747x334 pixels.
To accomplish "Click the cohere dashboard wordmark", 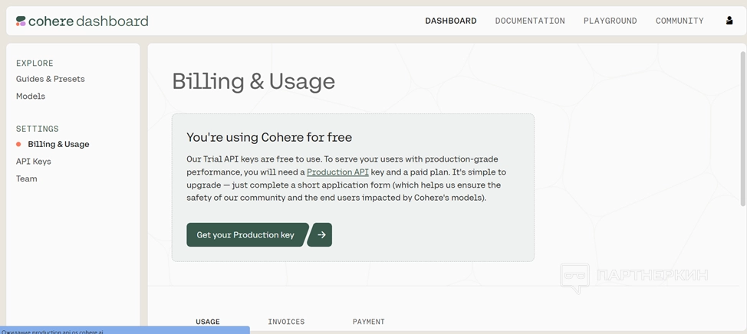I will click(x=88, y=21).
